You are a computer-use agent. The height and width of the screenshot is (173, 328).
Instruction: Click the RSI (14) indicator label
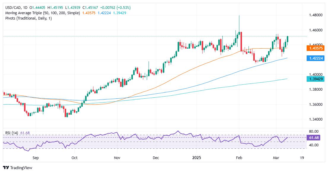tap(12, 133)
